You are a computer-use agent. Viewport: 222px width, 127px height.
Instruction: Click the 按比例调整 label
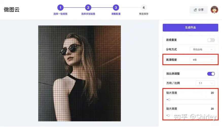point(173,74)
